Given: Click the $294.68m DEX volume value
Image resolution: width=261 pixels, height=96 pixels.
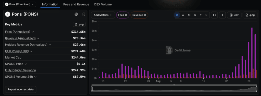Looking at the screenshot, I should [79, 51].
